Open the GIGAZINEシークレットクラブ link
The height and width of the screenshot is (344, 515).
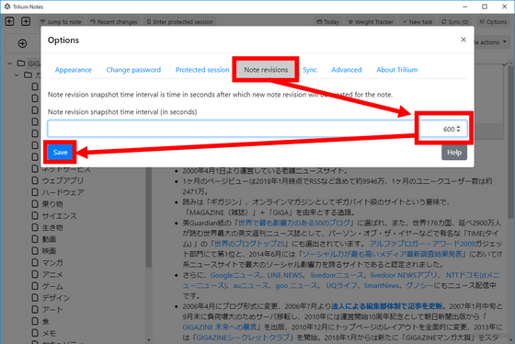click(x=243, y=338)
